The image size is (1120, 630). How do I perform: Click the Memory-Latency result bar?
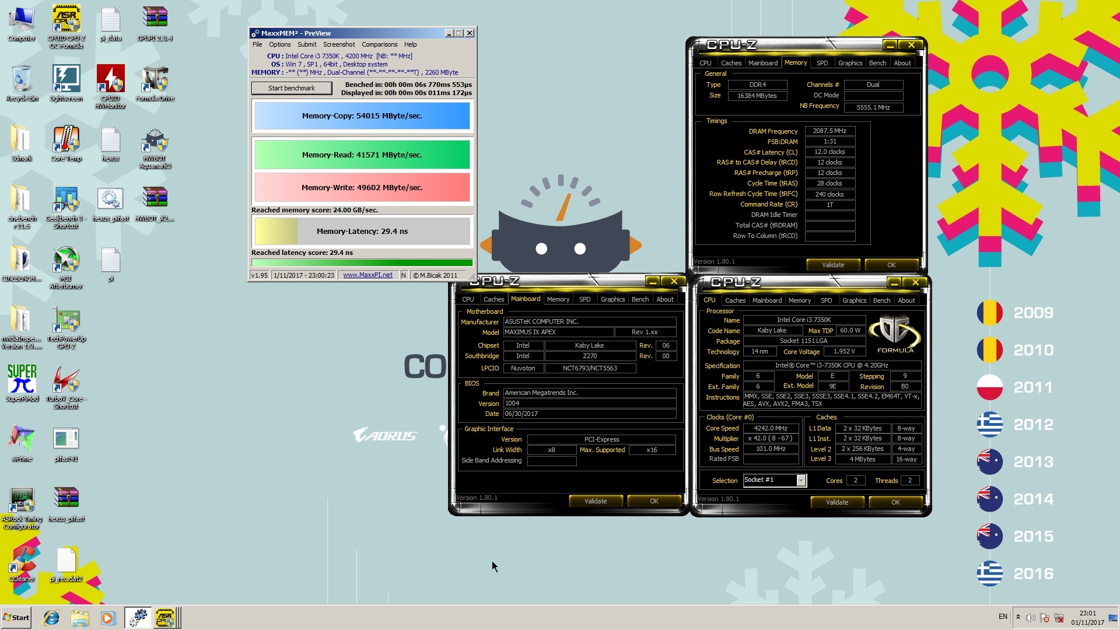(x=362, y=232)
